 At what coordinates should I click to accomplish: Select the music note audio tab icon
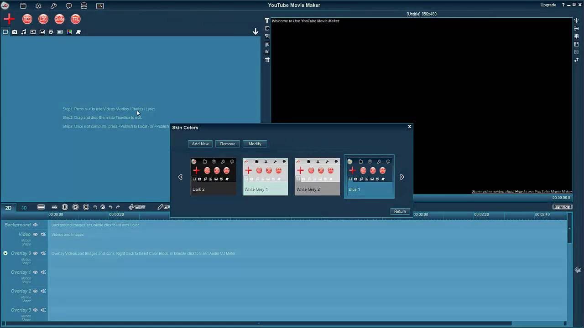coord(24,32)
